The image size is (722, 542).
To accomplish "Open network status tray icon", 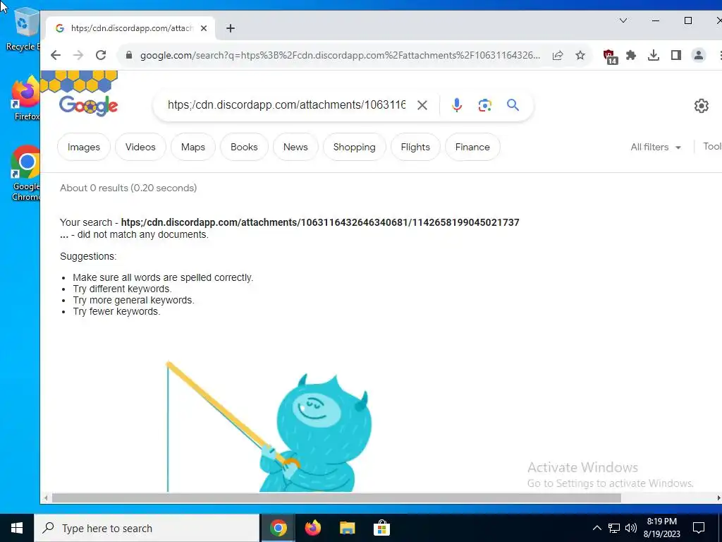I will pos(614,528).
